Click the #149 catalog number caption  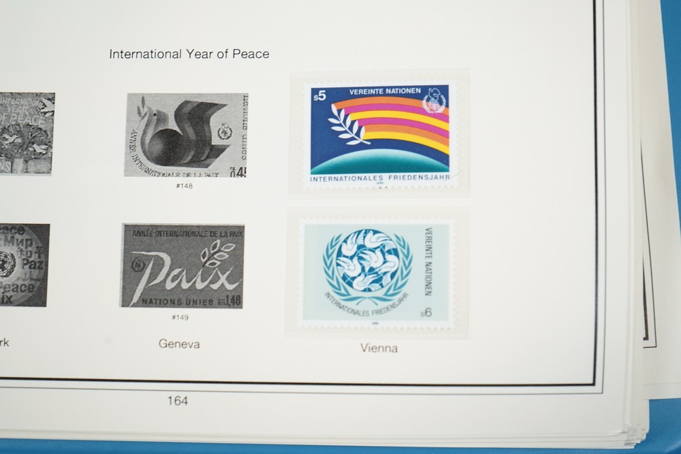click(x=180, y=317)
